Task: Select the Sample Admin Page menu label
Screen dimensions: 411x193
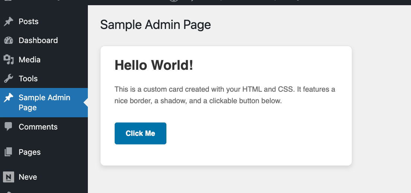Action: [44, 102]
